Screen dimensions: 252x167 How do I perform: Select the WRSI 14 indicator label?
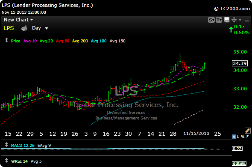point(19,161)
